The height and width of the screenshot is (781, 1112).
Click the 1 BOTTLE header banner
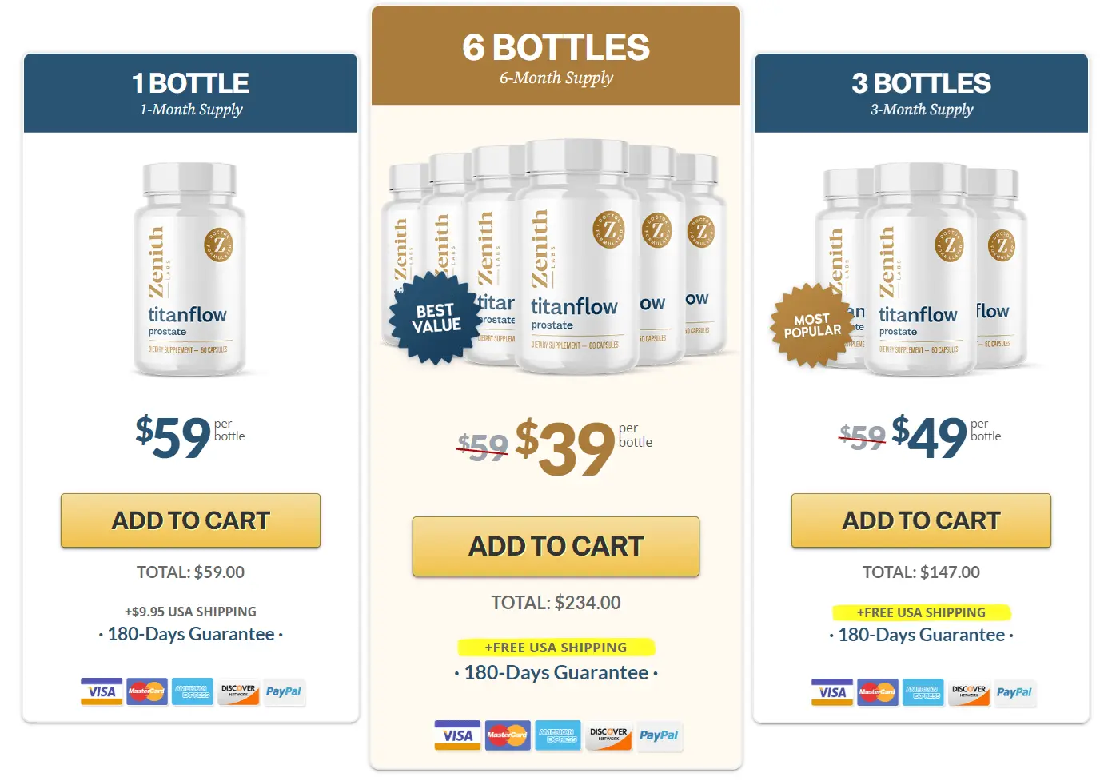pyautogui.click(x=190, y=93)
